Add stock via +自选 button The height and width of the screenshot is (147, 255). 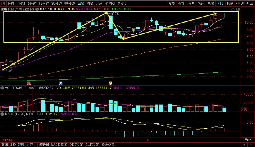240,4
